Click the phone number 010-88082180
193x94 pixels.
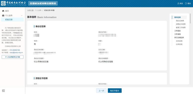(x=15, y=50)
